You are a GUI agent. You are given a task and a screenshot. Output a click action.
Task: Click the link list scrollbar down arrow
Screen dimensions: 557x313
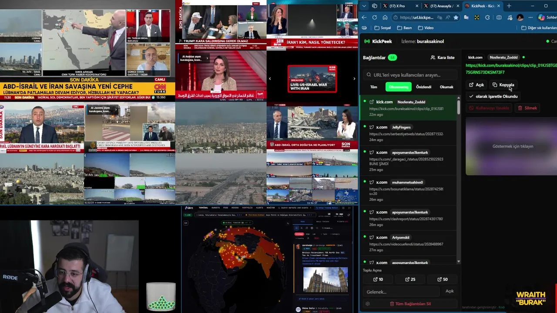coord(459,262)
